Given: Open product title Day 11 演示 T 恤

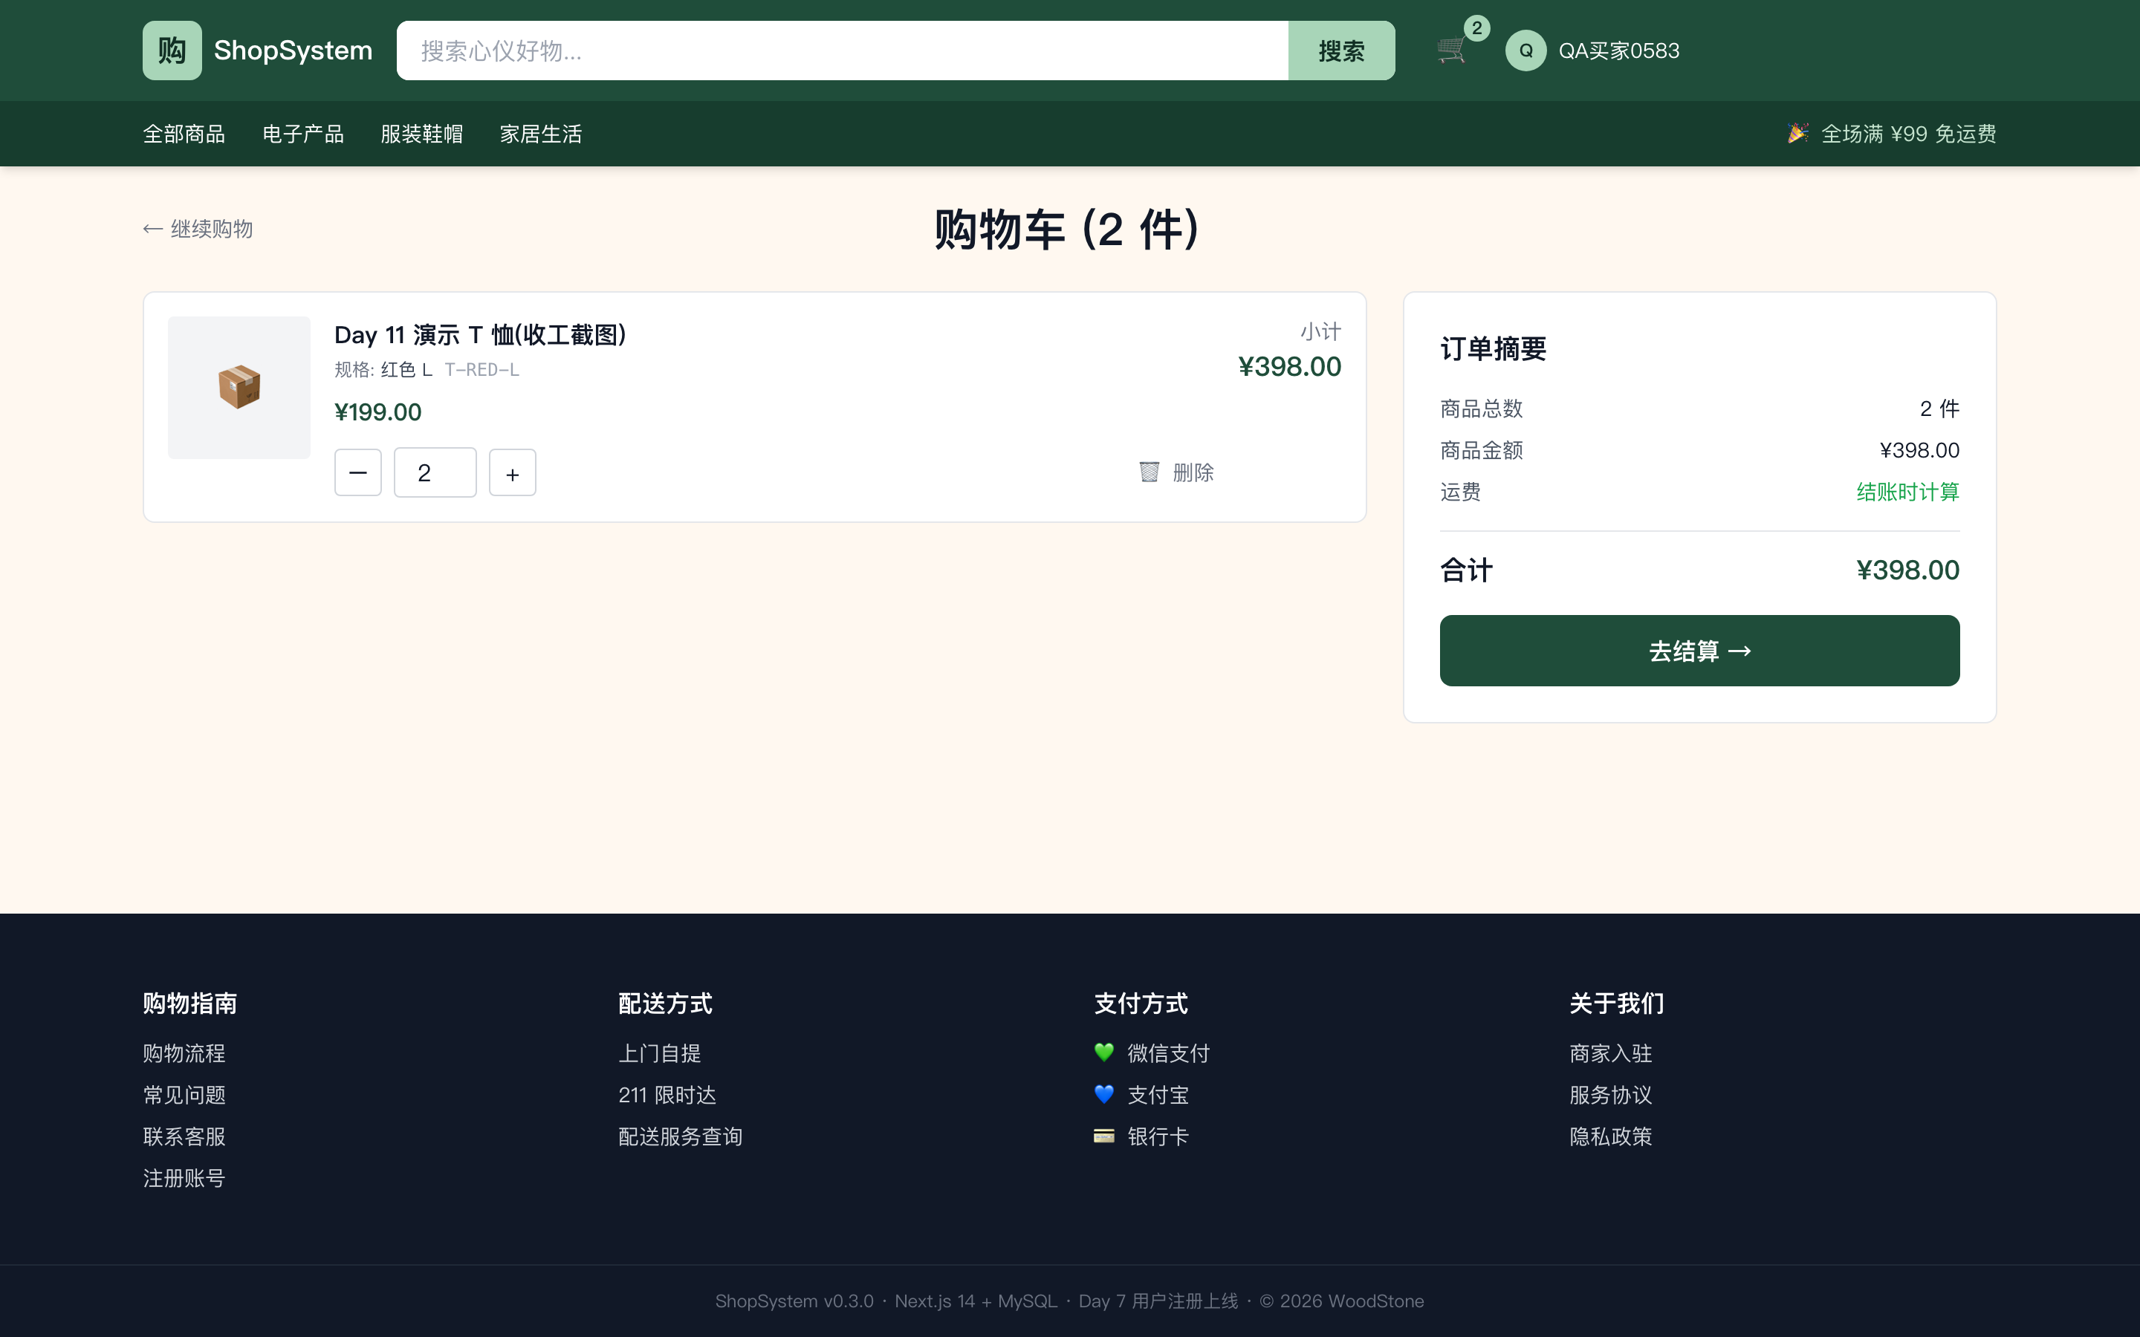Looking at the screenshot, I should [x=480, y=335].
